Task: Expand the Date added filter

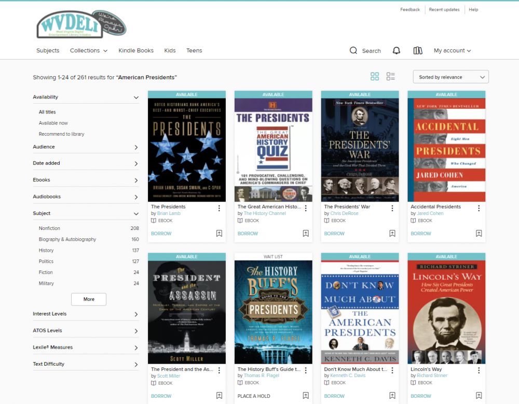Action: 86,163
